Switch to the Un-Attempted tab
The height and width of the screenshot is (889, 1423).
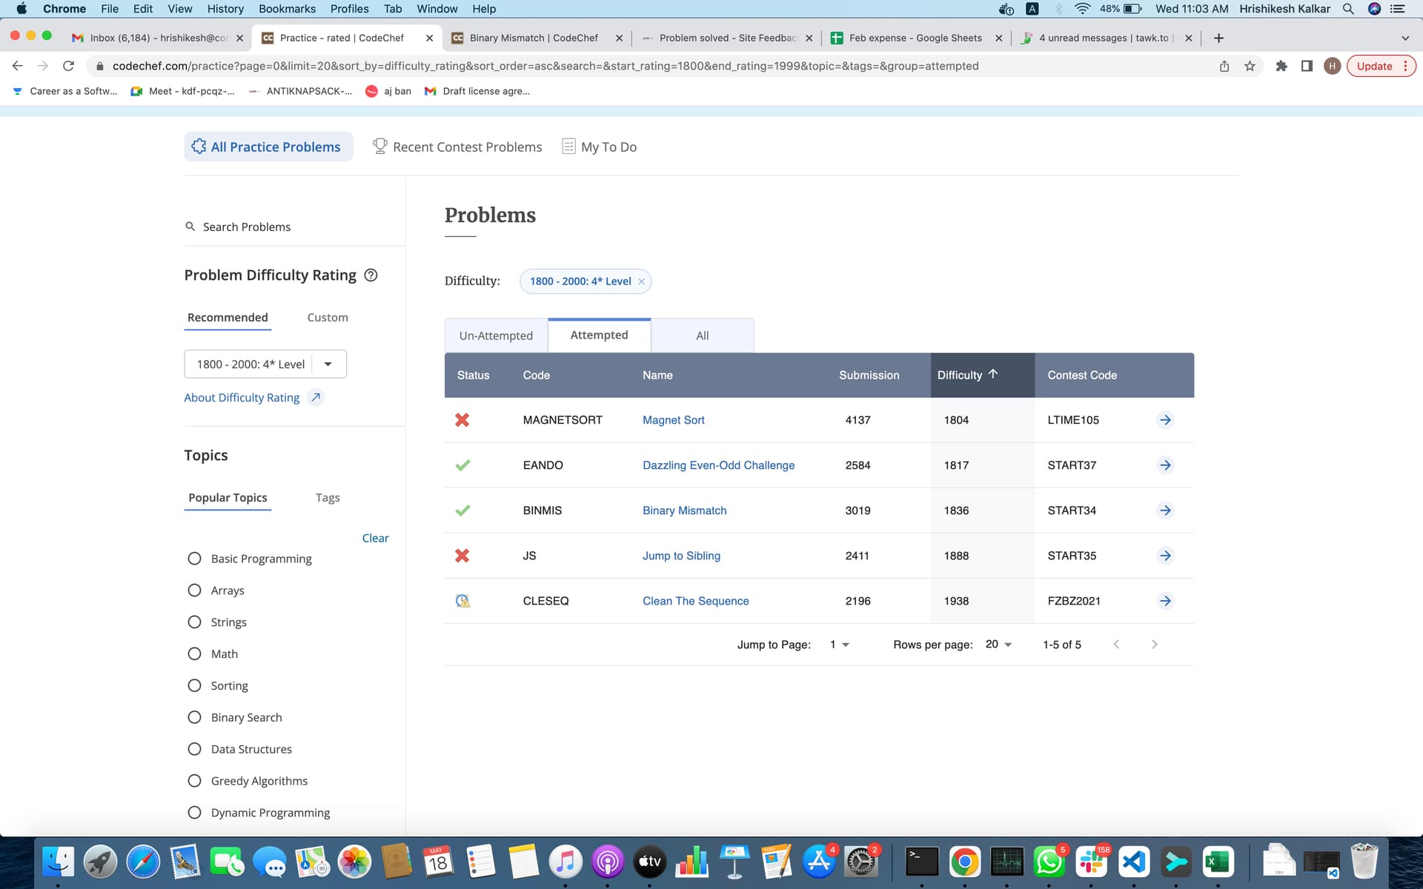496,336
